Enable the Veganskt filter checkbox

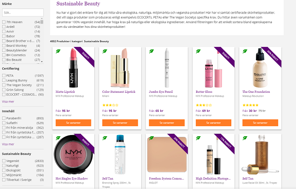(3, 161)
